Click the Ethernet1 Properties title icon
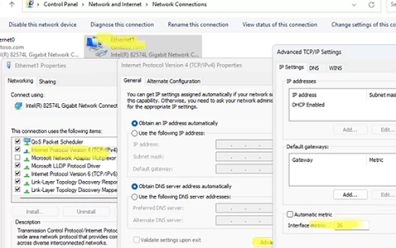Viewport: 396px width, 248px height. 9,65
